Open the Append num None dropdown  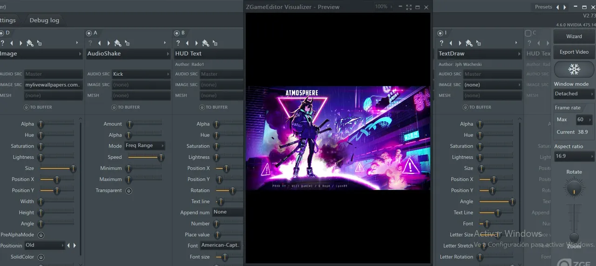(x=228, y=212)
